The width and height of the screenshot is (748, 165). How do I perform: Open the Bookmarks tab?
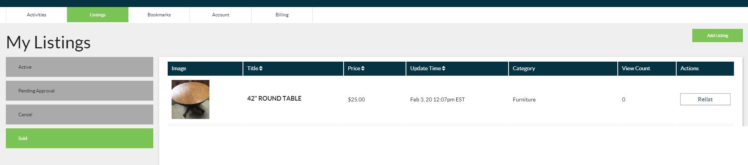point(159,15)
